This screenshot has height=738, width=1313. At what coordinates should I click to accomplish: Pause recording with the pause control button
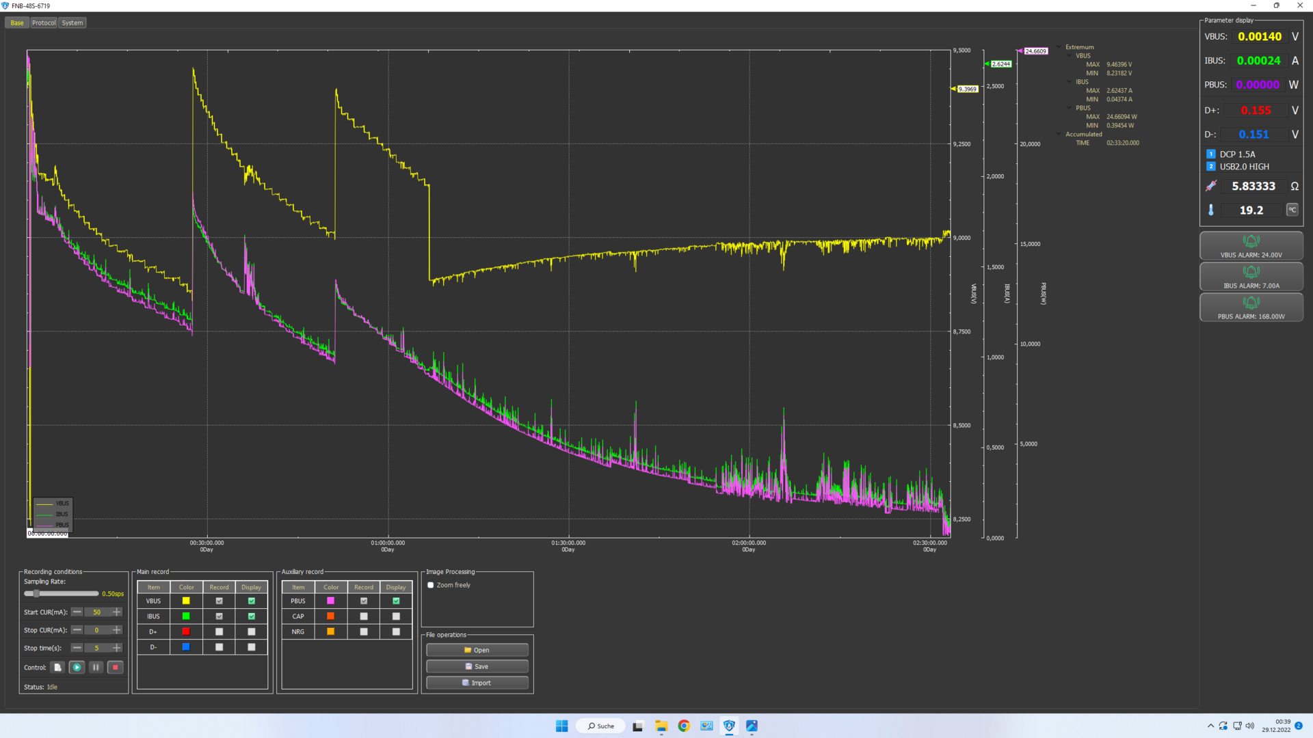pyautogui.click(x=96, y=668)
